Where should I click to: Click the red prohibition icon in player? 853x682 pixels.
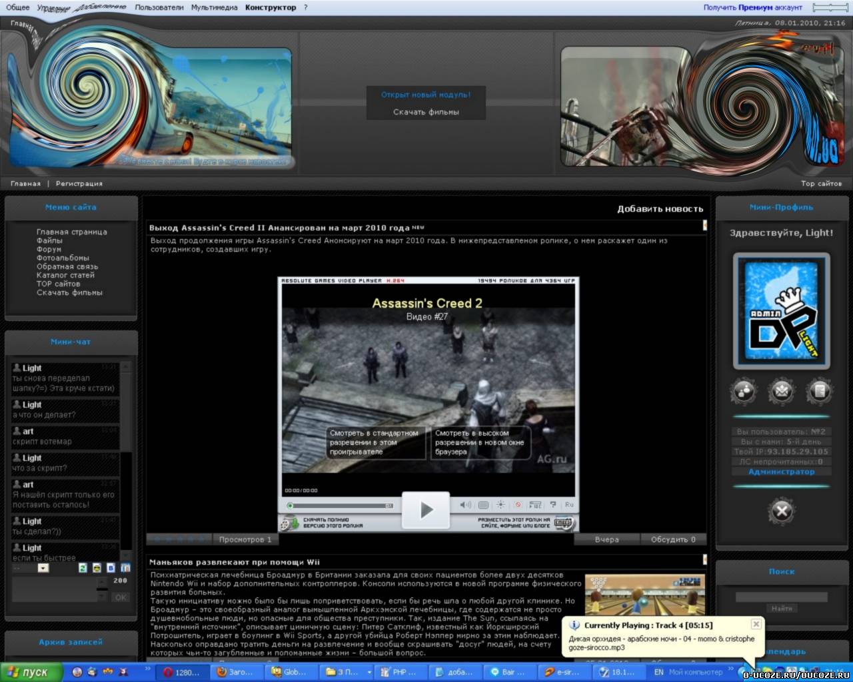coord(518,505)
